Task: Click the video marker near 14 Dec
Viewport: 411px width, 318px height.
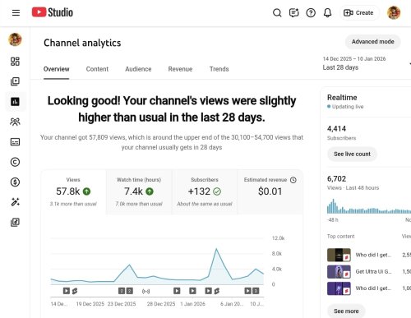Action: click(x=67, y=291)
